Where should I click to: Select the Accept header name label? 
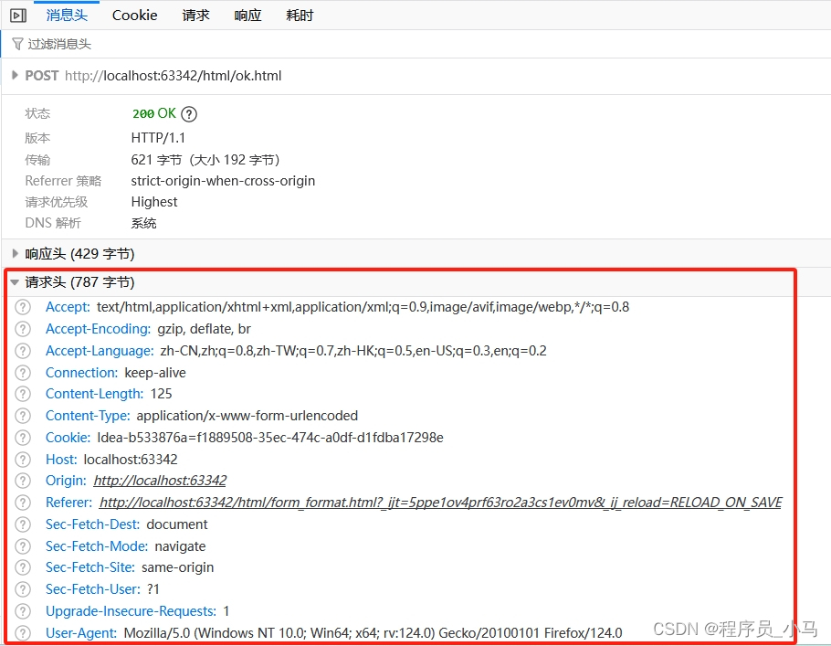(68, 307)
